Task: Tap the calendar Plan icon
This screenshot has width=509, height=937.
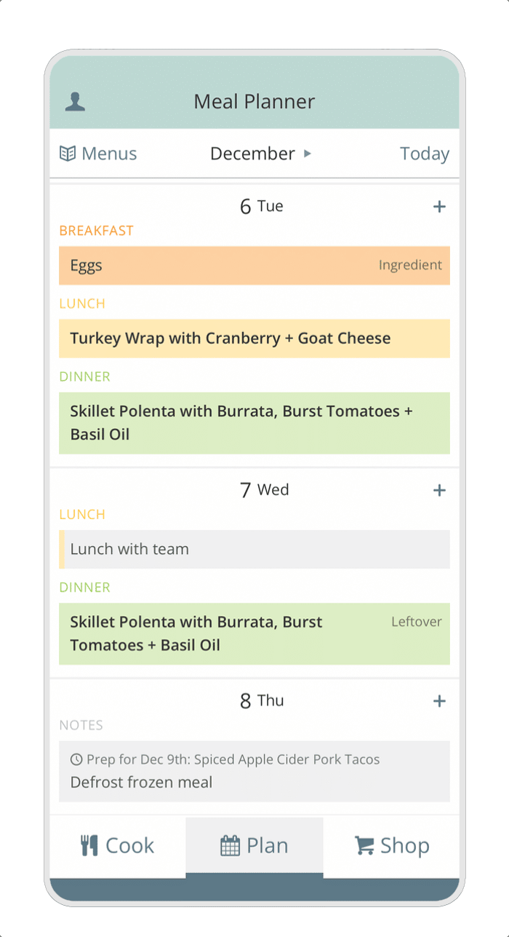Action: tap(230, 845)
